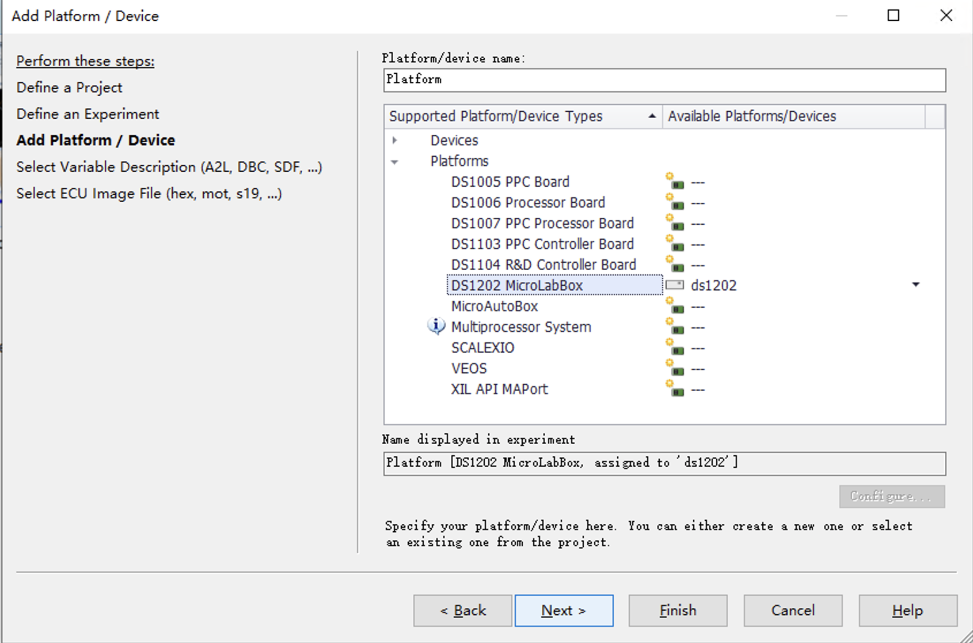Screen dimensions: 973x643
Task: Click the register icon beside VEOS
Action: 674,368
